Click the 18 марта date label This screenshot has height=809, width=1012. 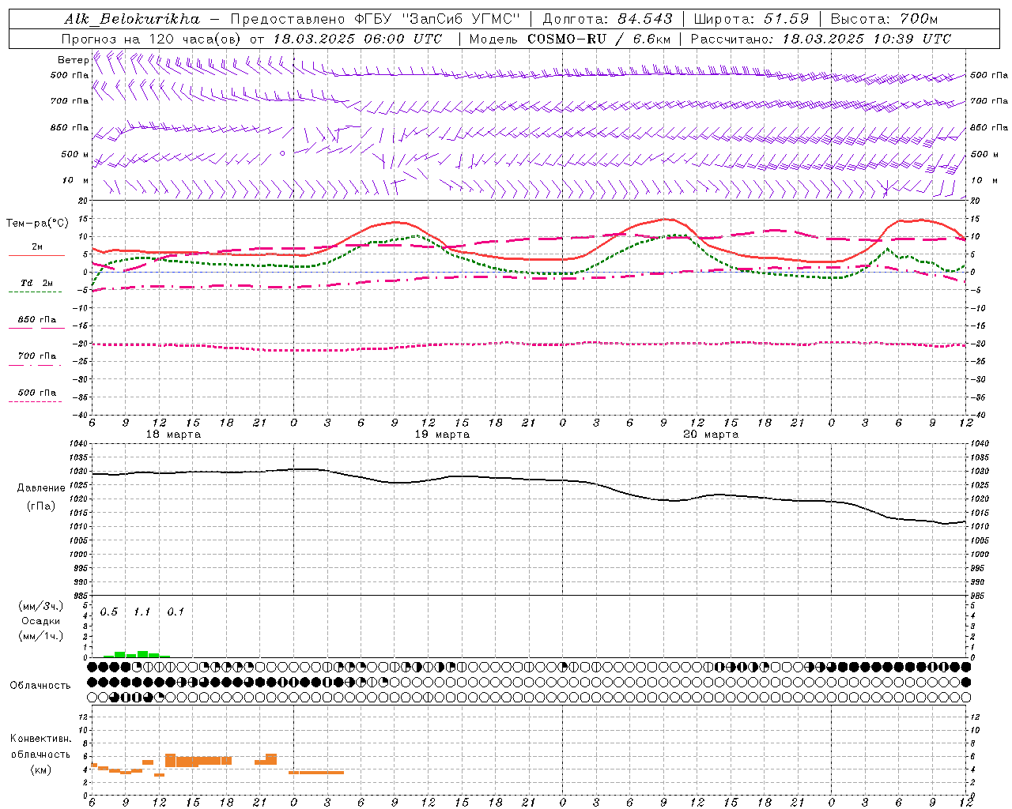coord(173,435)
